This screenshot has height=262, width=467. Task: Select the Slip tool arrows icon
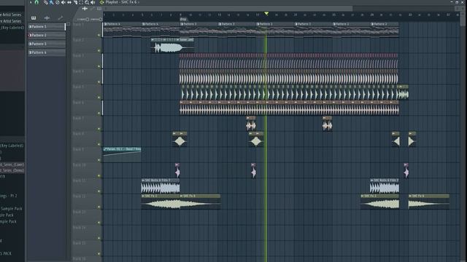[x=69, y=2]
